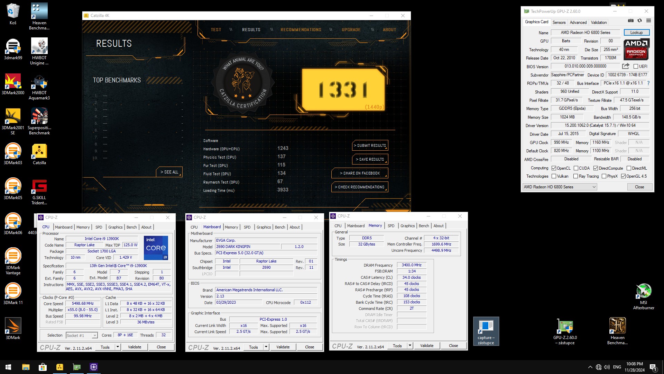
Task: Open notification center icon in taskbar
Action: click(653, 367)
